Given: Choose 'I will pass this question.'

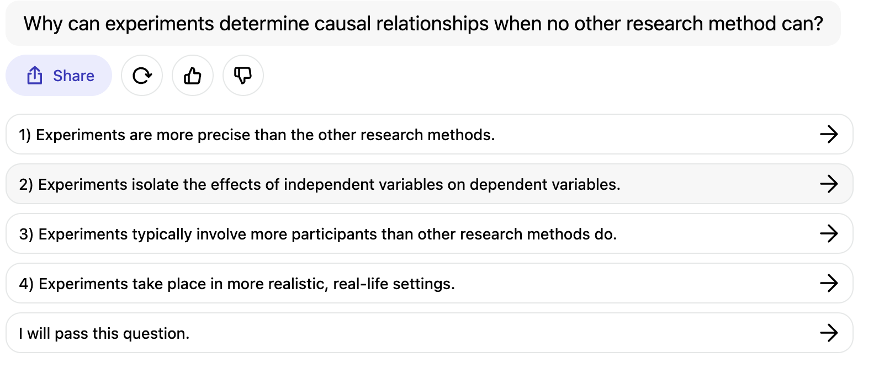Looking at the screenshot, I should [104, 333].
